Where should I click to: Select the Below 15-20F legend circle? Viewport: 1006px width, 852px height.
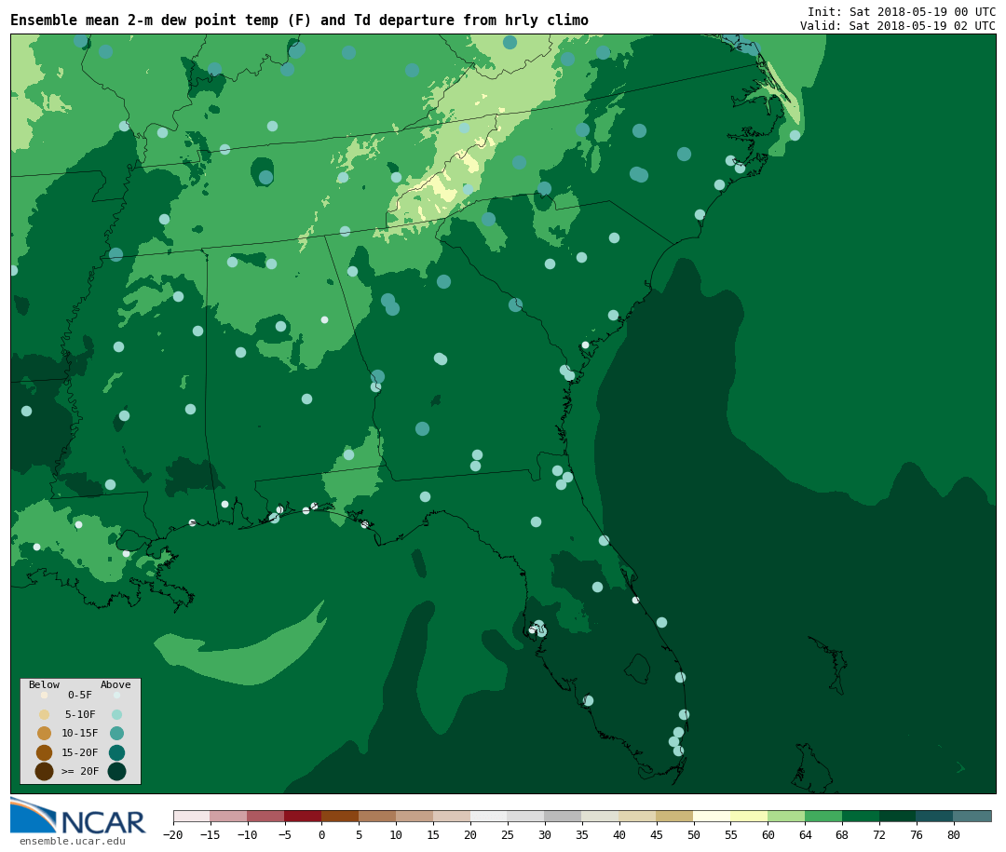[45, 752]
